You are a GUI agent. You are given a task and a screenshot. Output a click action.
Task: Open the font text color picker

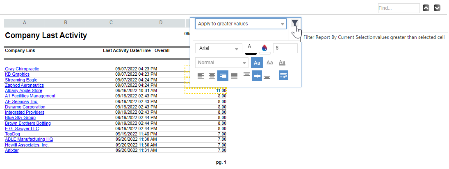point(251,48)
